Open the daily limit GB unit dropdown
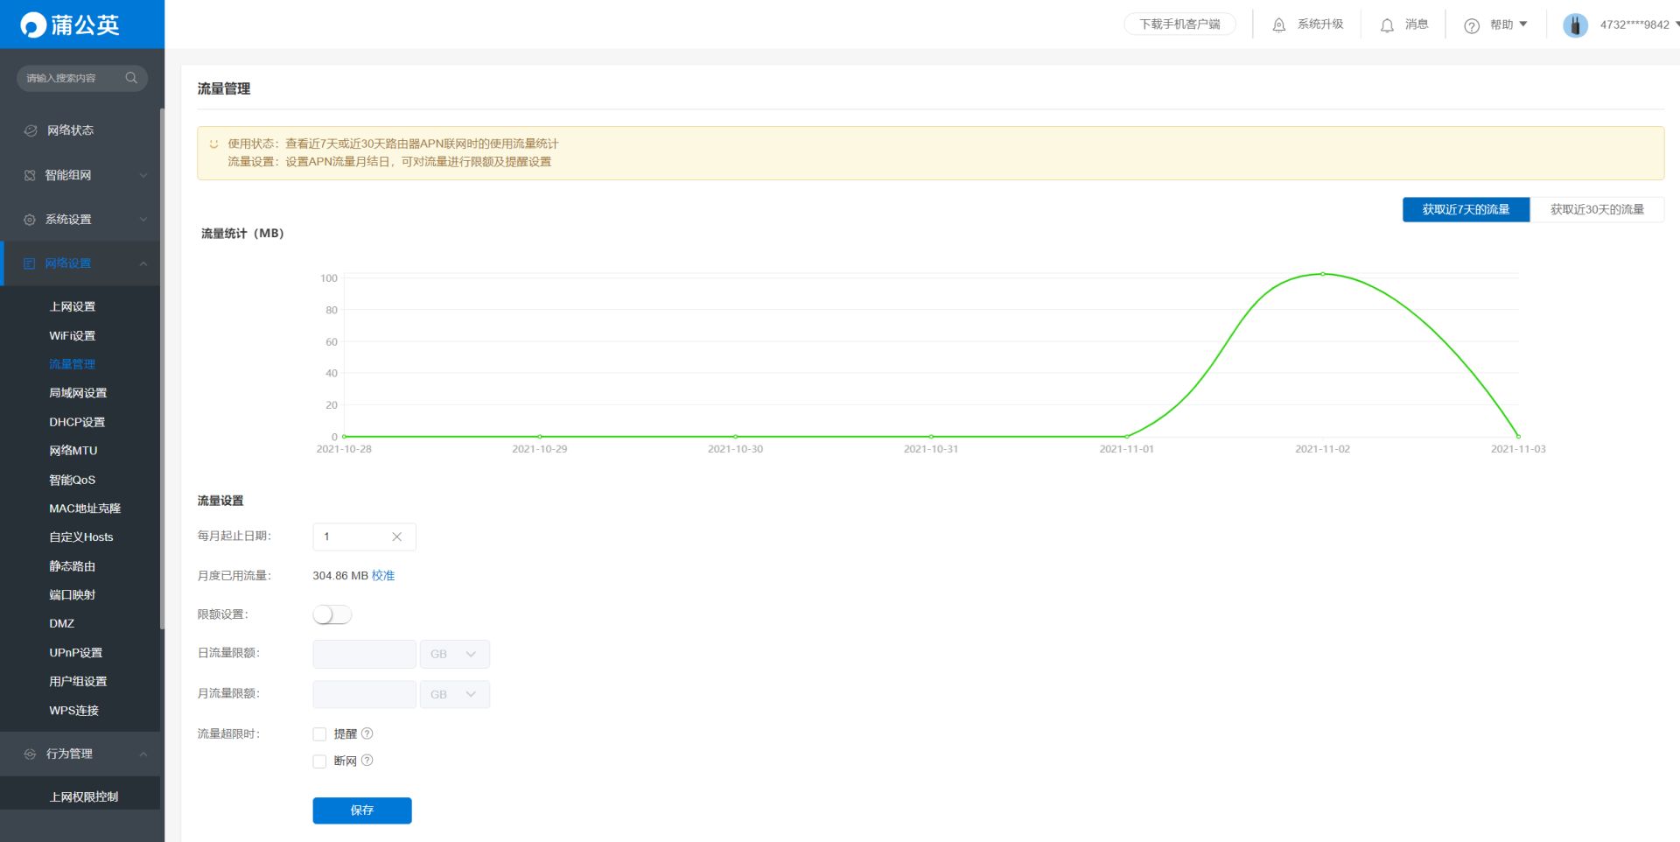1680x842 pixels. click(x=455, y=654)
